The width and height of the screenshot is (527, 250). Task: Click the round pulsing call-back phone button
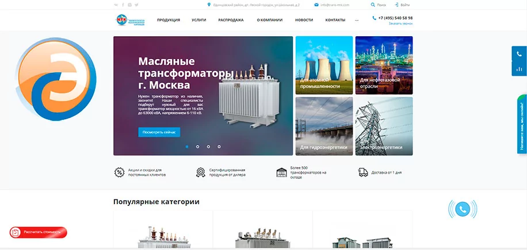[x=463, y=209]
